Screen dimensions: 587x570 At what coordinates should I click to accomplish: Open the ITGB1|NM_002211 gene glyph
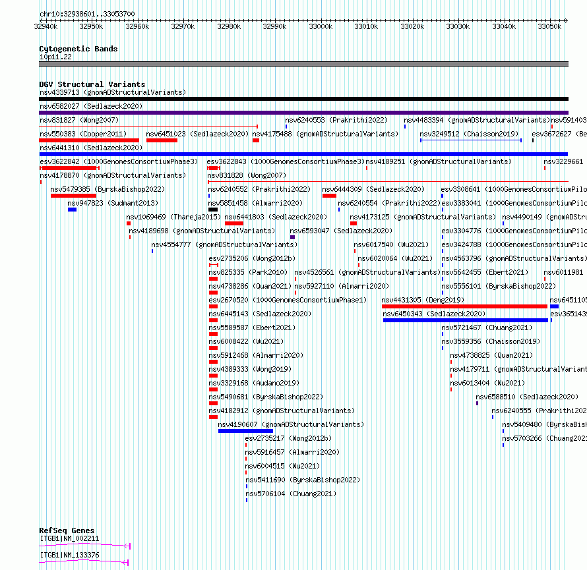(x=84, y=546)
